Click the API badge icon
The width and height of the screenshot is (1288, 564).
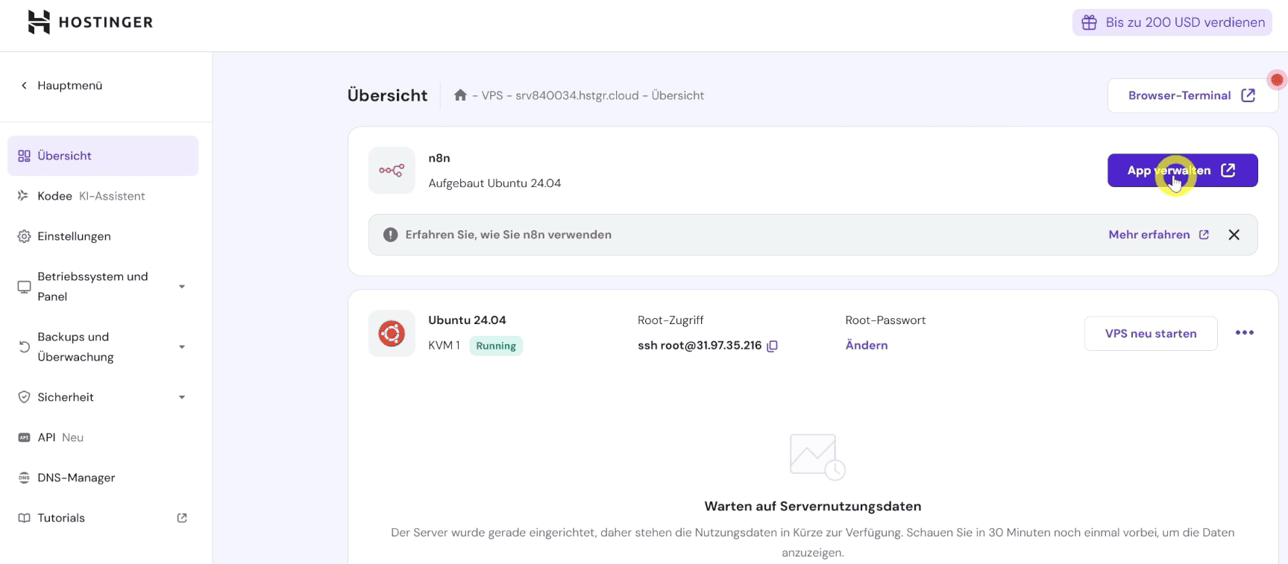24,437
